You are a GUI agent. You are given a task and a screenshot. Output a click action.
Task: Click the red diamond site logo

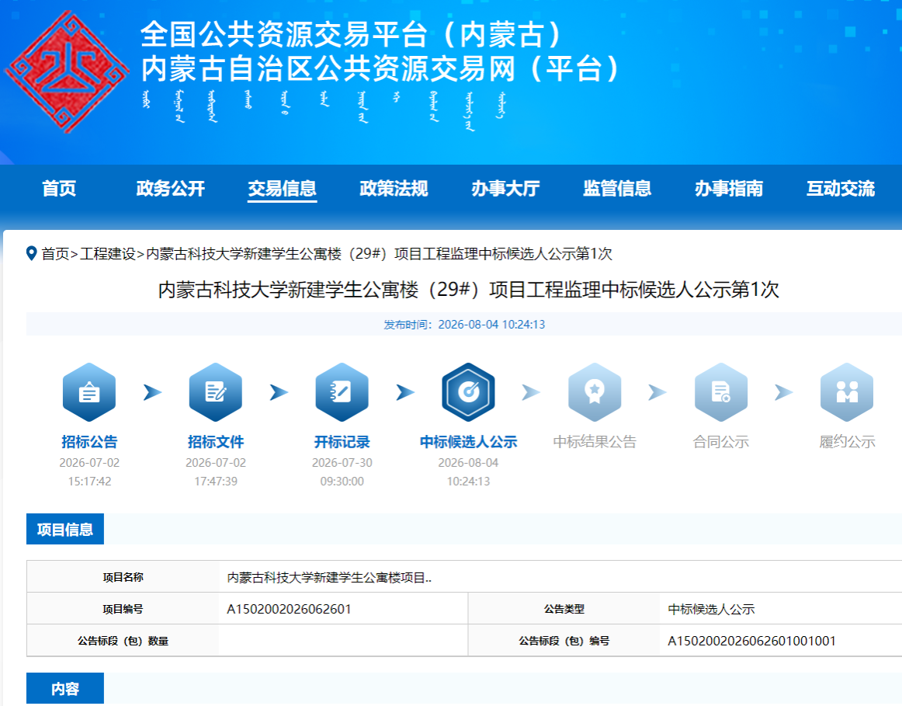(67, 72)
